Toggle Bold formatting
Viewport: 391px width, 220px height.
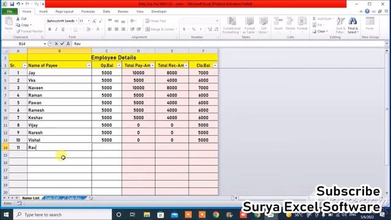(49, 29)
